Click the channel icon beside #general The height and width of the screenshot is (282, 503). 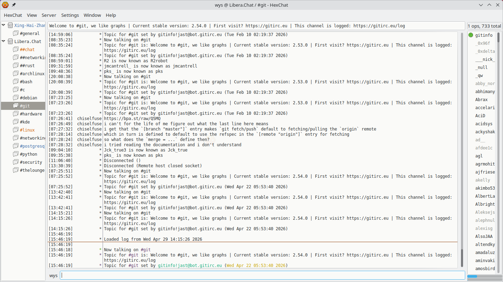coord(16,34)
